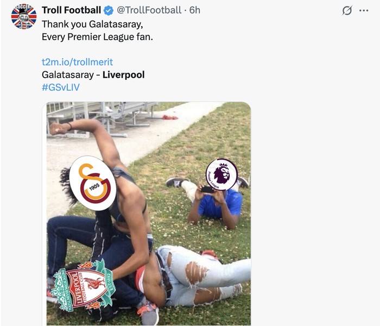Click the #GSvLIV hashtag
The image size is (380, 326).
click(x=60, y=87)
